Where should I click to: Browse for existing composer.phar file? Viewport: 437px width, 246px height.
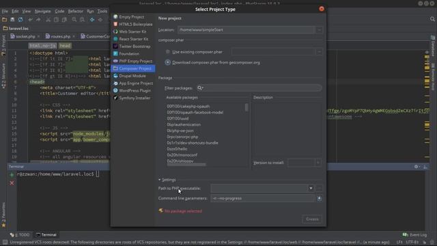(319, 52)
